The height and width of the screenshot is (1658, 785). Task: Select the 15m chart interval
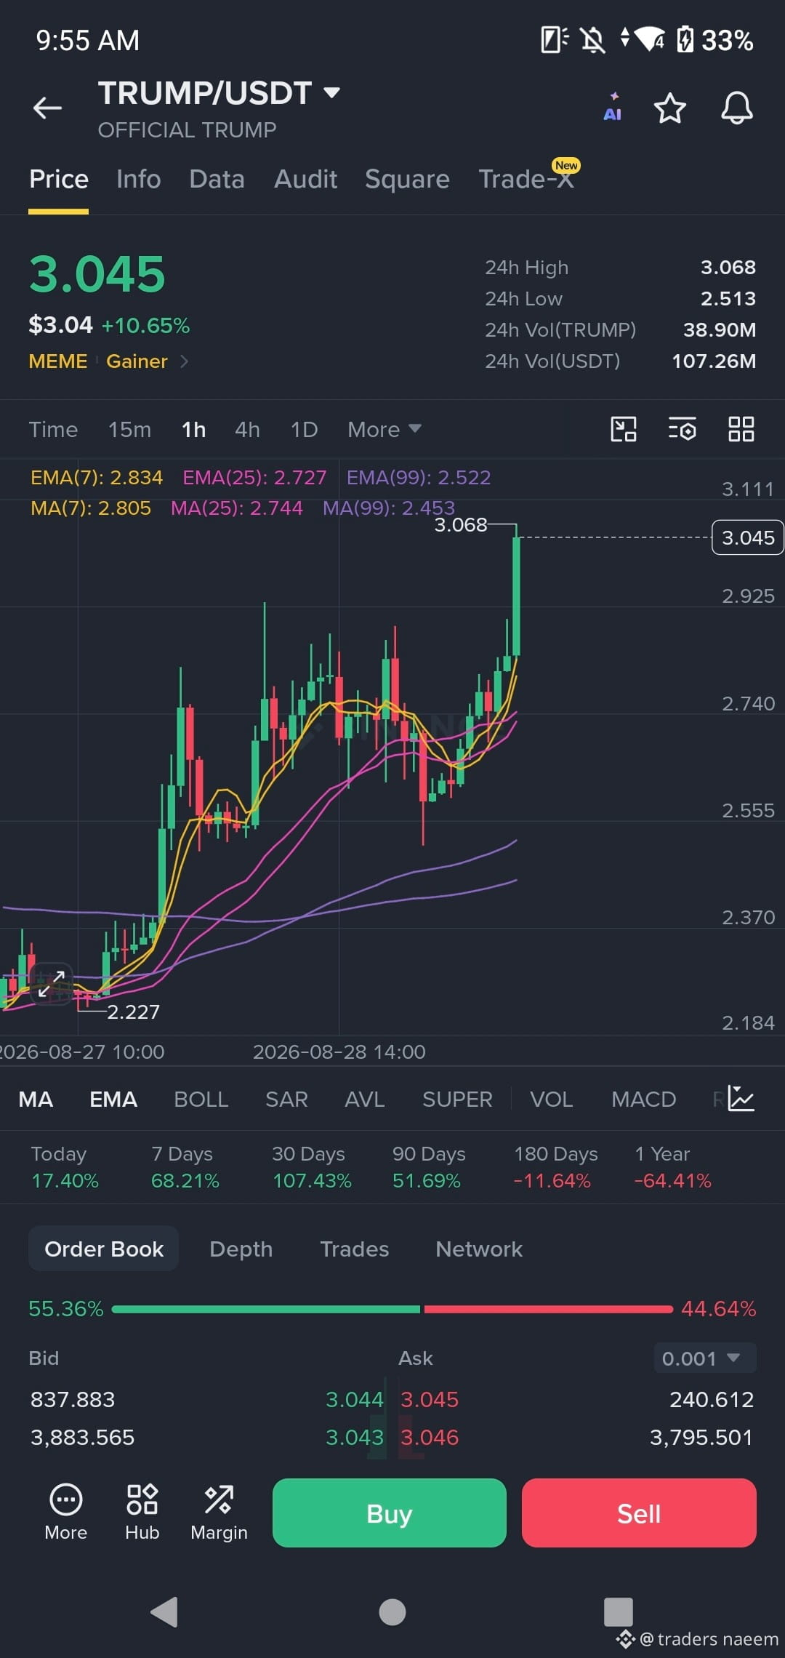[x=129, y=429]
